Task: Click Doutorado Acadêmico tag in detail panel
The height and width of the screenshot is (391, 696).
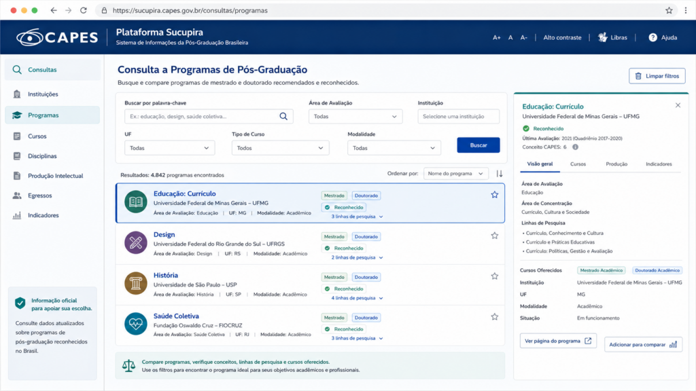Action: point(657,270)
